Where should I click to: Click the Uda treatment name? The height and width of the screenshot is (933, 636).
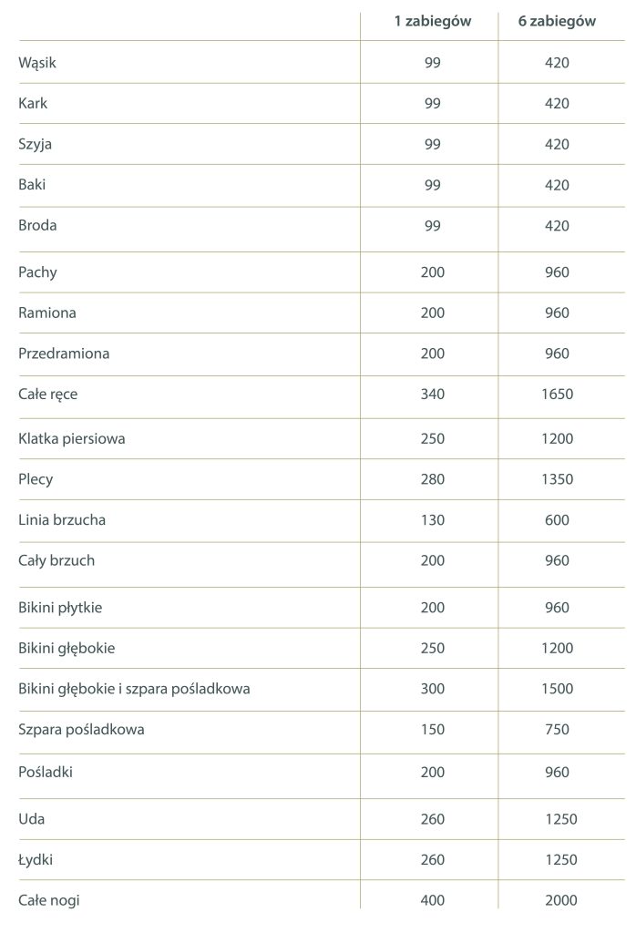click(x=31, y=819)
